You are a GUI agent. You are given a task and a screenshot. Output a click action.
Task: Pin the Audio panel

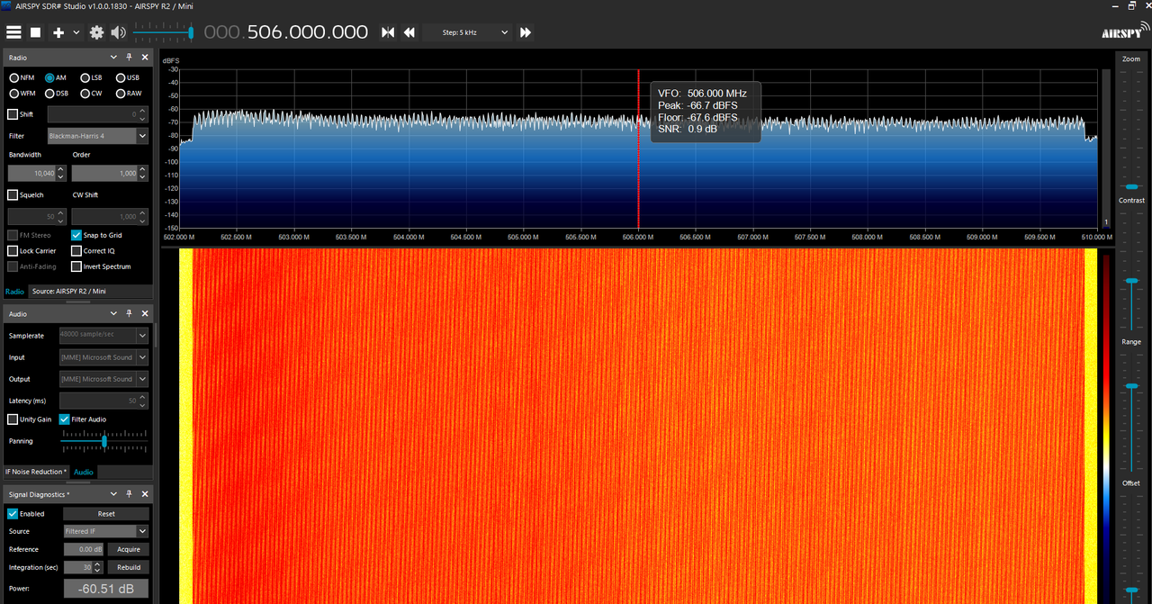[x=130, y=313]
